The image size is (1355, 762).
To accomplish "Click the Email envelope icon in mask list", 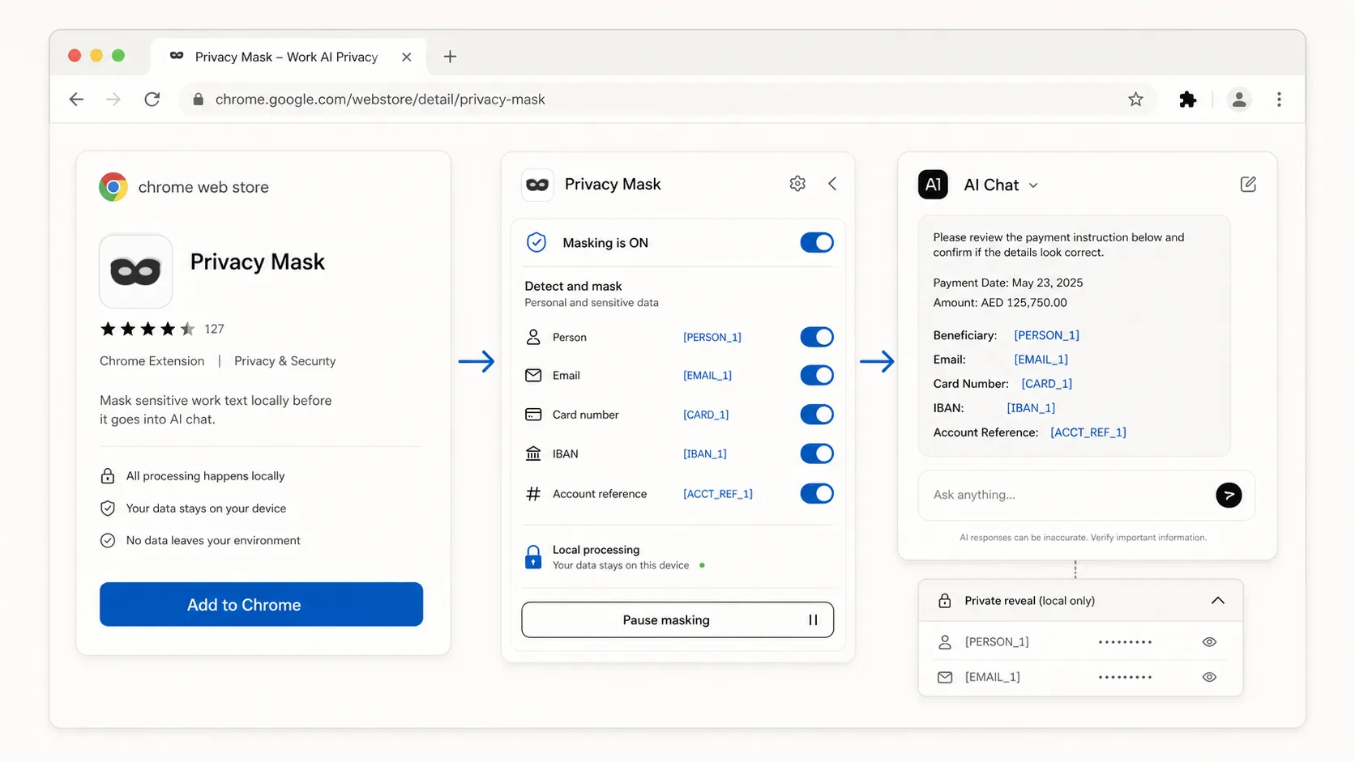I will tap(533, 375).
